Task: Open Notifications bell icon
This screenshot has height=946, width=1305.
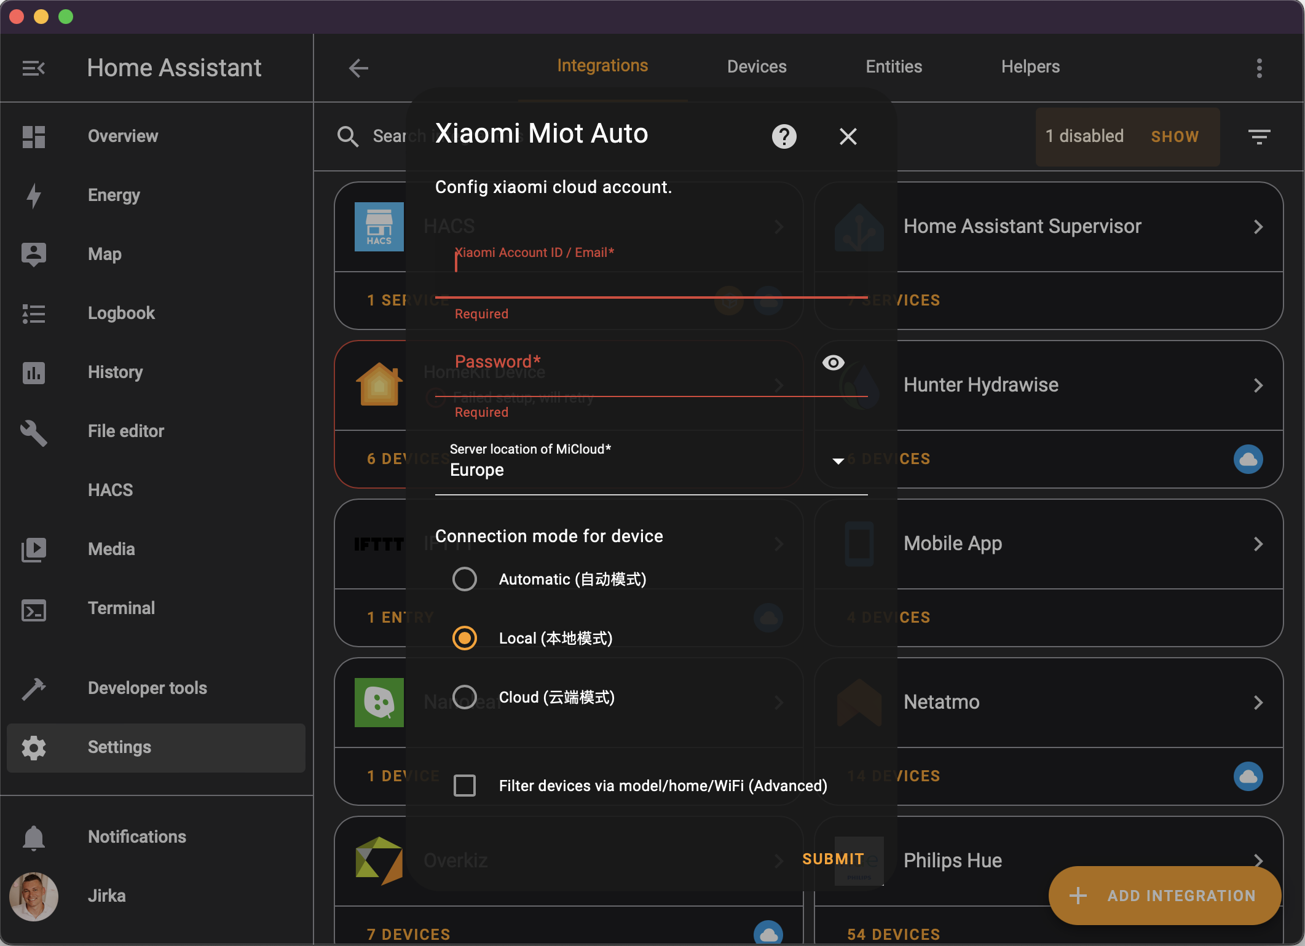Action: click(x=33, y=837)
